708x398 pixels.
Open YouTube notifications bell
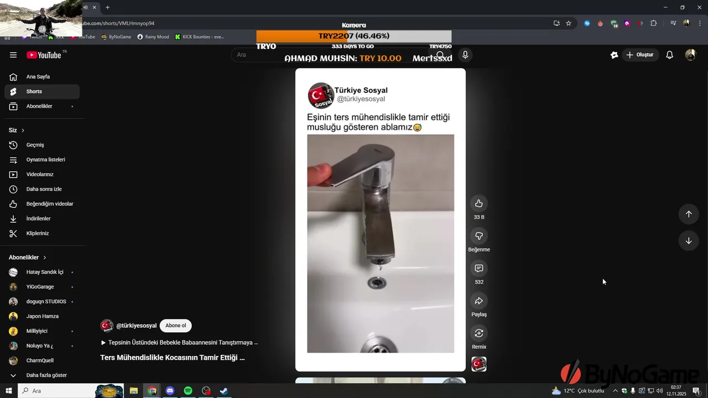coord(669,55)
